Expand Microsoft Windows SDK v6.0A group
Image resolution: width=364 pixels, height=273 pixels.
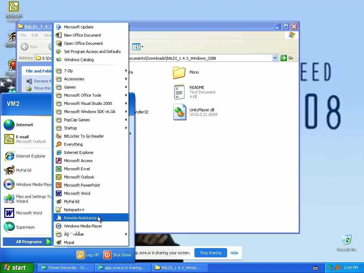(91, 111)
